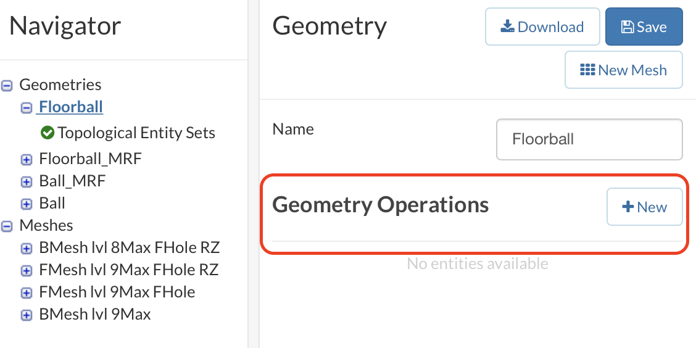This screenshot has width=696, height=348.
Task: Click the floppy disk Save icon
Action: 627,27
